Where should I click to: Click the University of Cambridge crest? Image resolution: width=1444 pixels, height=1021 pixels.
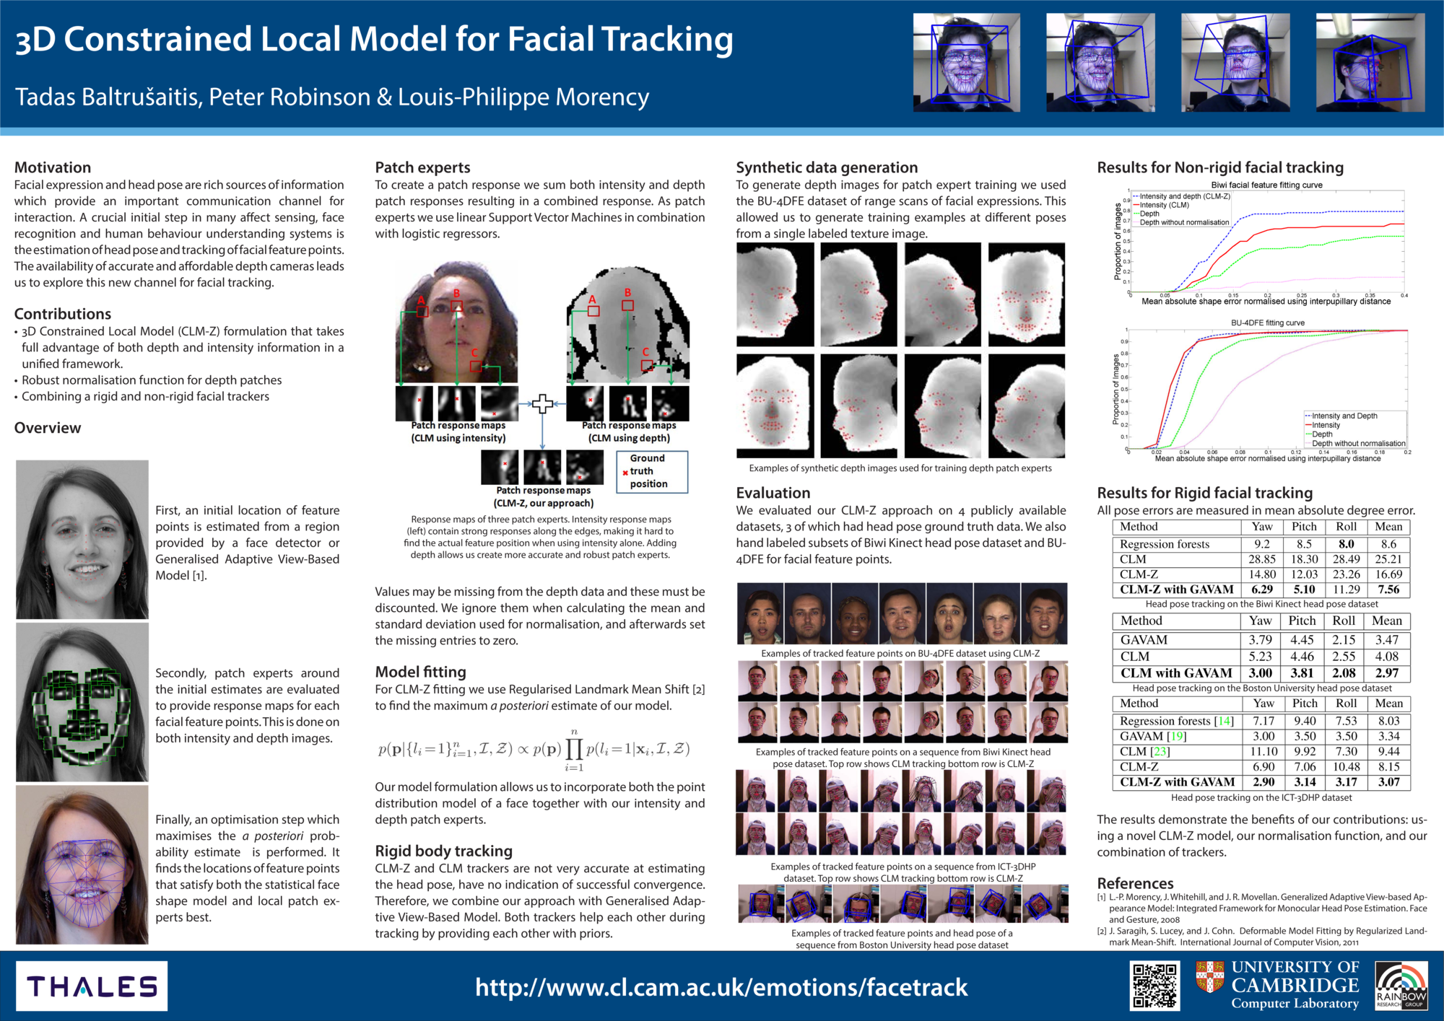click(1210, 976)
